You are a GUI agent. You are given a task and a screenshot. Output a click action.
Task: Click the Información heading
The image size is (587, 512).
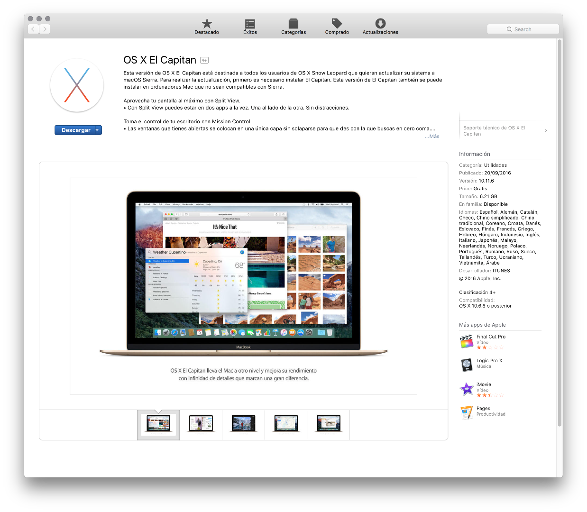pyautogui.click(x=475, y=154)
